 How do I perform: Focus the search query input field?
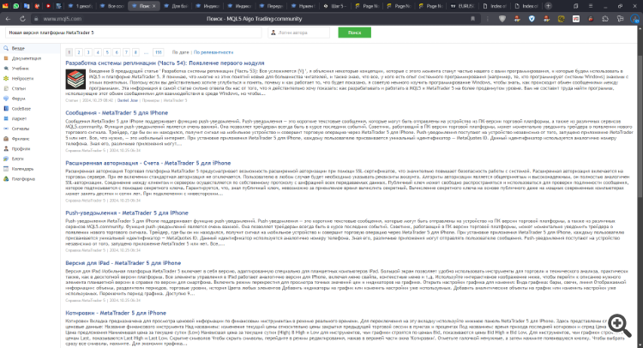133,33
